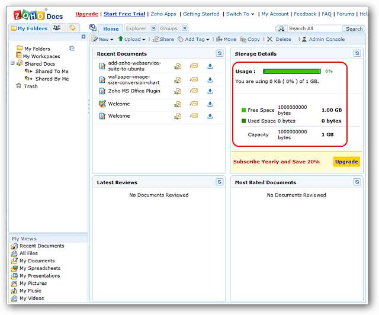This screenshot has width=379, height=315.
Task: Open the Upload dropdown menu
Action: [x=131, y=39]
